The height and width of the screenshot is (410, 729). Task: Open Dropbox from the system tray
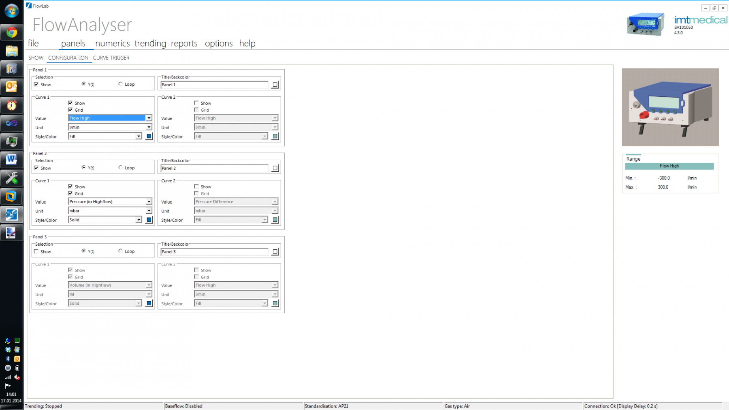coord(8,349)
